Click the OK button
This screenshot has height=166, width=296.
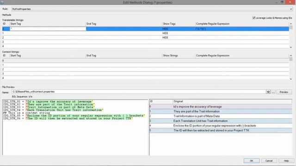click(x=252, y=161)
